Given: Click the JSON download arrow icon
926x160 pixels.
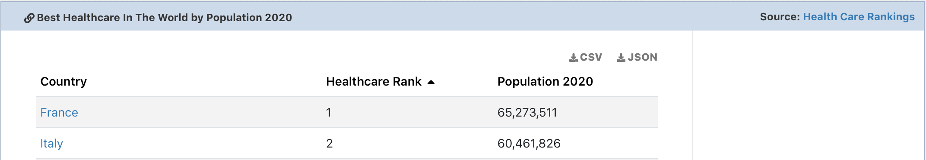Looking at the screenshot, I should 621,58.
